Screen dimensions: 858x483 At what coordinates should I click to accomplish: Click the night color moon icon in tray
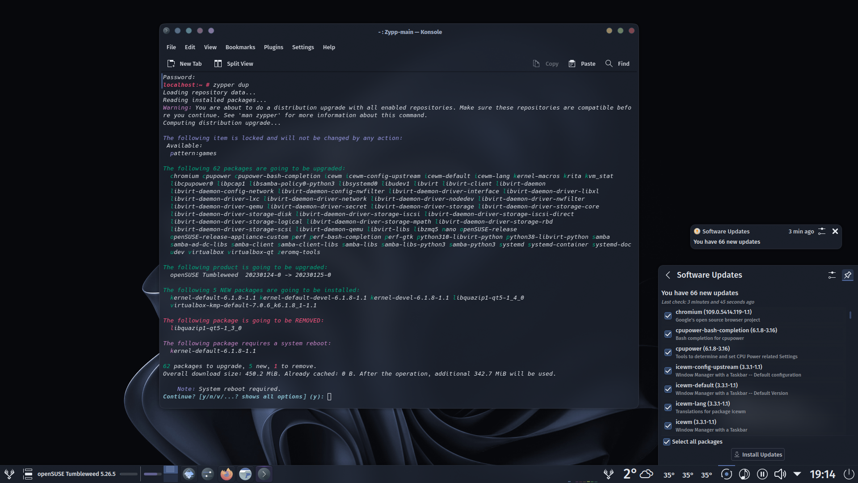(744, 474)
